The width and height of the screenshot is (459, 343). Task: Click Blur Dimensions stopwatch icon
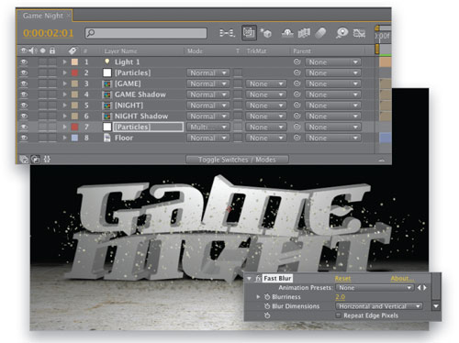point(267,306)
